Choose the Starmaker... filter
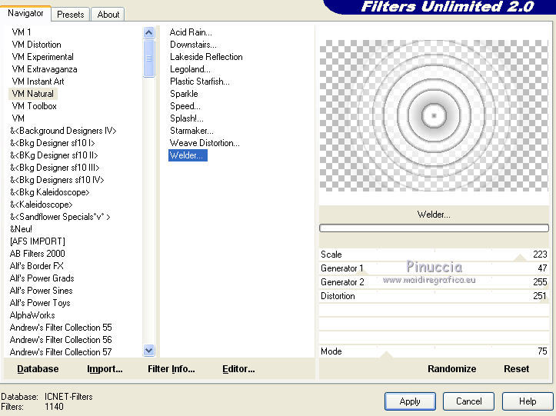 pos(191,131)
